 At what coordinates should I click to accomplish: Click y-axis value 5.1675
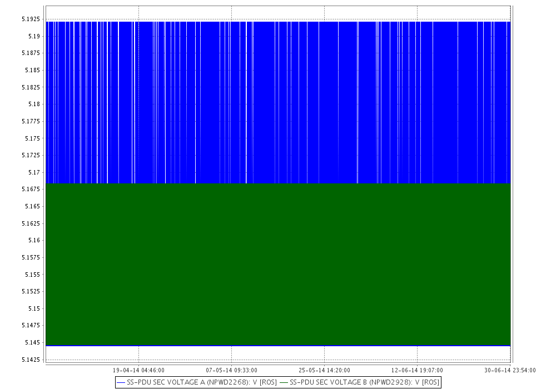tap(31, 189)
